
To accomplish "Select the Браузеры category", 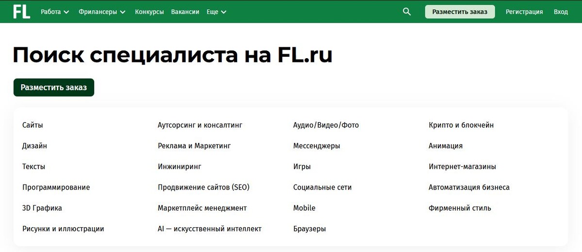I will tap(309, 229).
